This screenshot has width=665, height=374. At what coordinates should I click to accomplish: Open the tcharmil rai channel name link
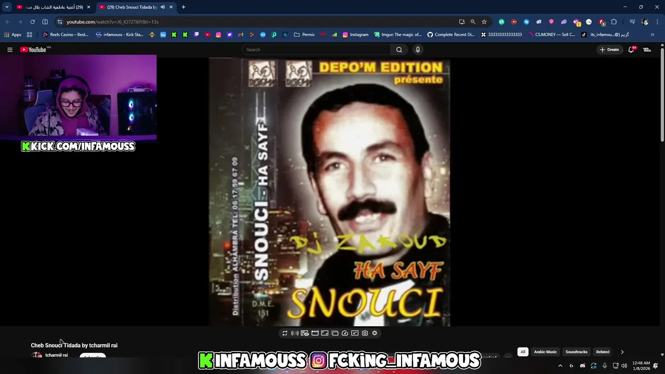pyautogui.click(x=56, y=355)
